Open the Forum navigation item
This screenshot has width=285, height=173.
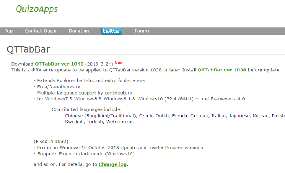point(142,31)
